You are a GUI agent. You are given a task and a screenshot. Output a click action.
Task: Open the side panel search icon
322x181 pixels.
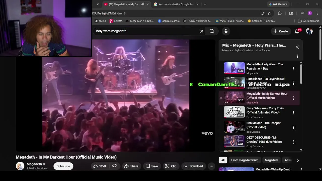[291, 13]
